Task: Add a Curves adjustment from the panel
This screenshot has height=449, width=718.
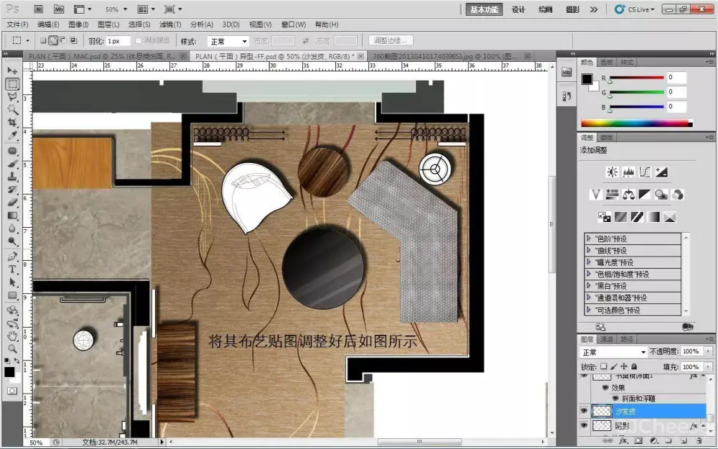Action: point(645,172)
